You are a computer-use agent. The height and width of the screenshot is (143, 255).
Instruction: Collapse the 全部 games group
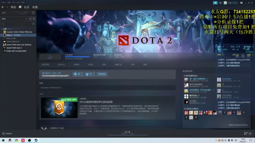[2, 29]
